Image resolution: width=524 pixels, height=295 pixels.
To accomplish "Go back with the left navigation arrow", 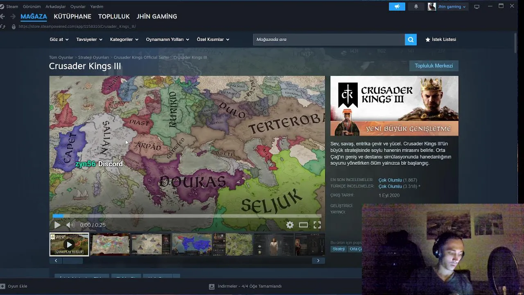I will 3,16.
